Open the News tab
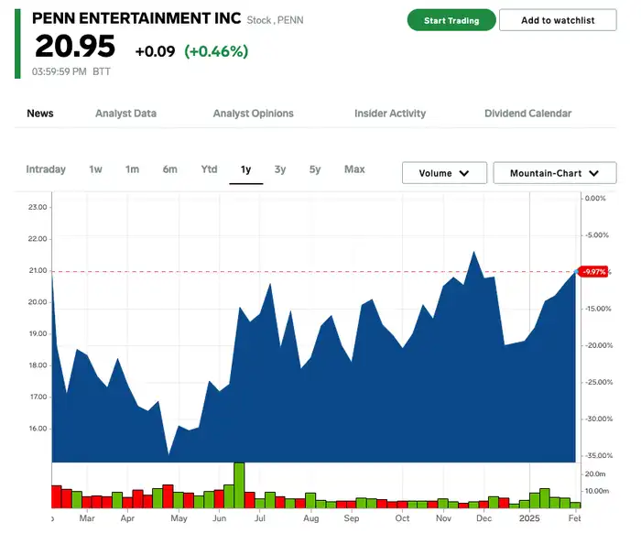 [40, 114]
